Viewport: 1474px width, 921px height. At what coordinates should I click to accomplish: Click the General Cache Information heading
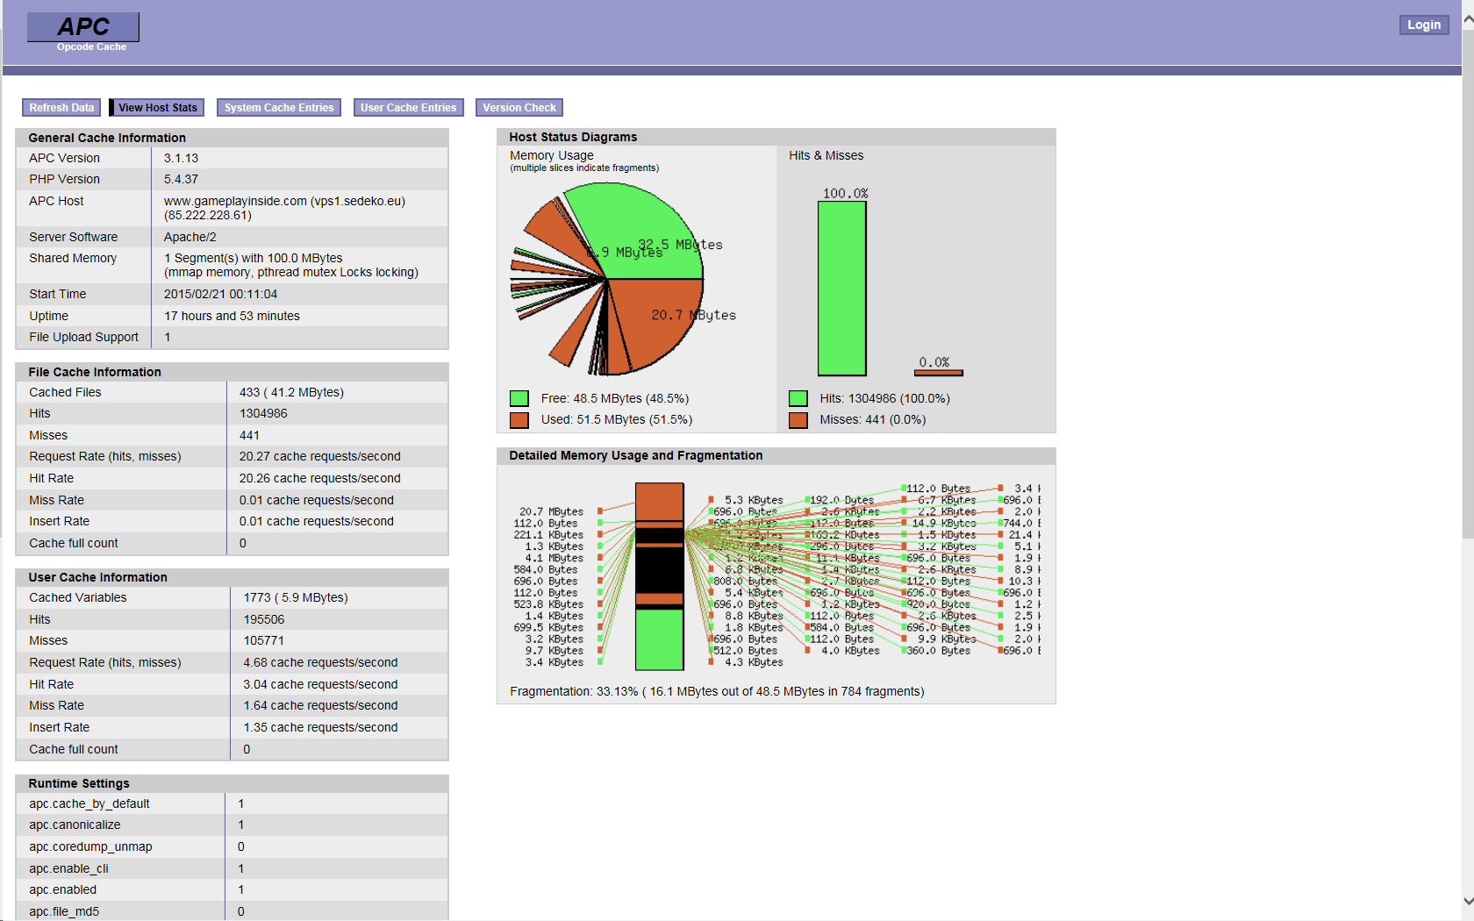click(x=107, y=138)
